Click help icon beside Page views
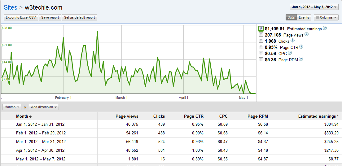The height and width of the screenshot is (166, 342). 306,34
